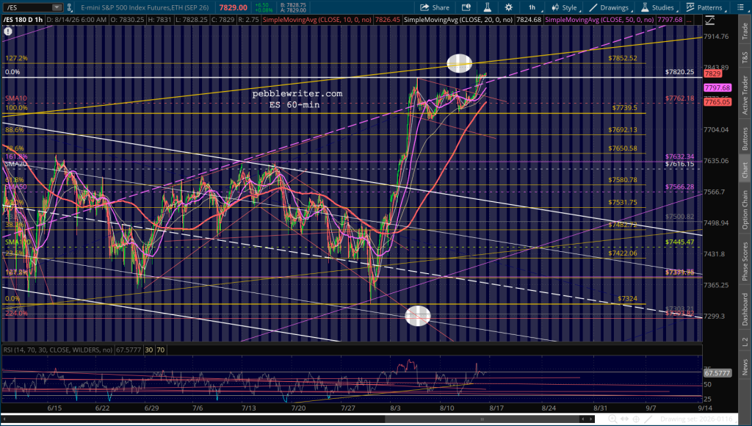
Task: Click the 7829 last price bubble
Action: point(712,73)
